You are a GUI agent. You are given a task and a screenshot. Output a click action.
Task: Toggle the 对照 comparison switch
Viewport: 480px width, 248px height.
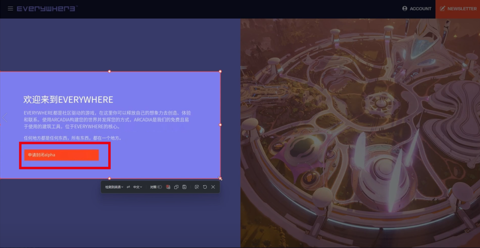click(159, 187)
